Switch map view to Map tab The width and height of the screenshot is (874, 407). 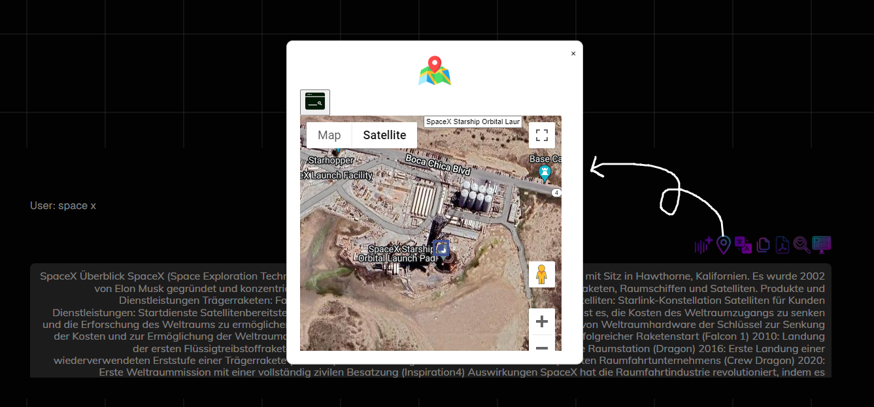tap(329, 135)
